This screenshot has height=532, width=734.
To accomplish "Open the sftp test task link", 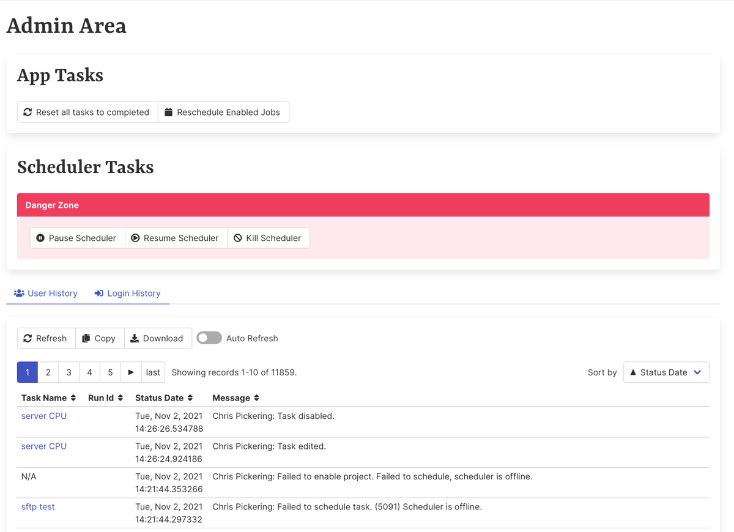I will (38, 507).
